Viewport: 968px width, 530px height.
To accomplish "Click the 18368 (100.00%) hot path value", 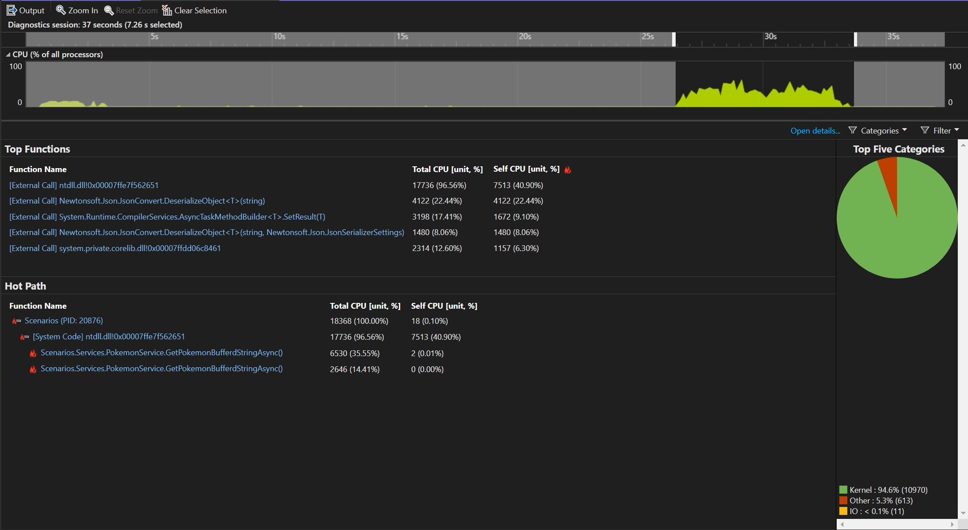I will click(x=359, y=321).
